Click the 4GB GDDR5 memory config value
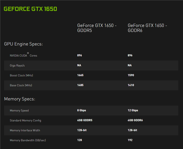The height and width of the screenshot is (149, 183). coord(85,120)
